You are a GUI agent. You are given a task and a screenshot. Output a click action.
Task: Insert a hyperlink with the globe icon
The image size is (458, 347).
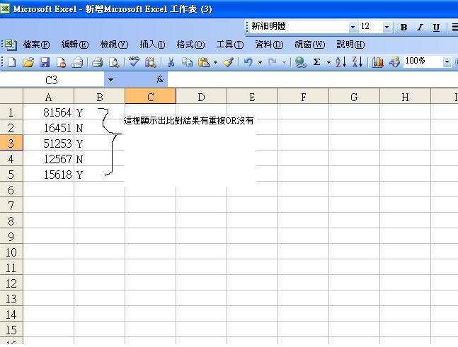click(300, 62)
